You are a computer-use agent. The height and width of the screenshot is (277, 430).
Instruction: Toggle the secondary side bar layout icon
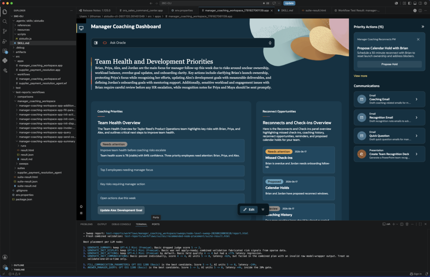[420, 3]
